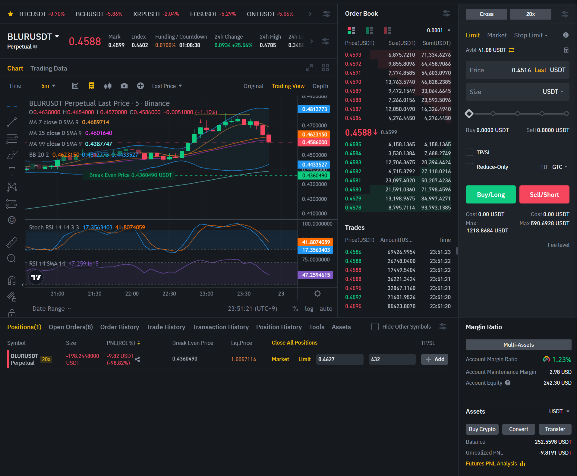577x476 pixels.
Task: Open the 0.0001 order book precision dropdown
Action: click(439, 30)
